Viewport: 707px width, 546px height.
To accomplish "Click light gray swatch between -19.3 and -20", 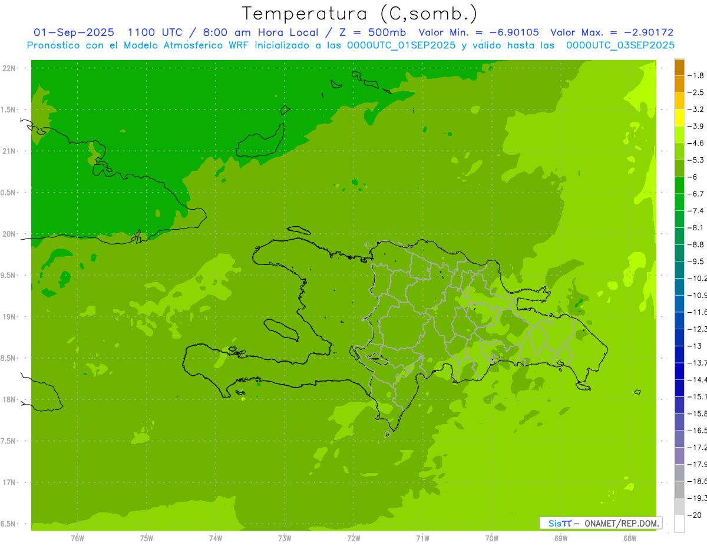I will click(679, 507).
